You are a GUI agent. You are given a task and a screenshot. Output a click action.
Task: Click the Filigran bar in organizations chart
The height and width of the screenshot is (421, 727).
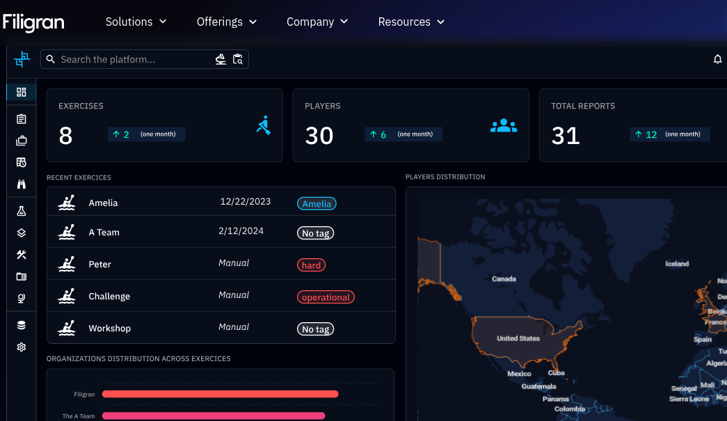221,394
